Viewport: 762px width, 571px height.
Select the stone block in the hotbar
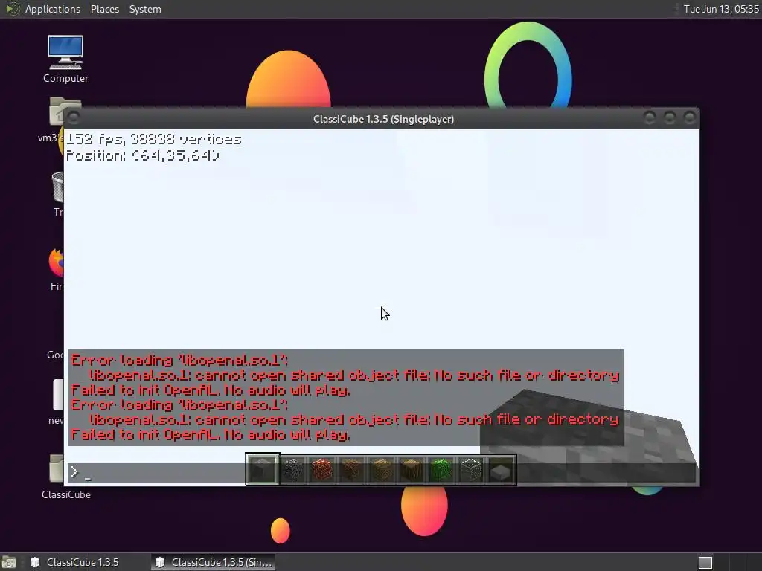(263, 469)
